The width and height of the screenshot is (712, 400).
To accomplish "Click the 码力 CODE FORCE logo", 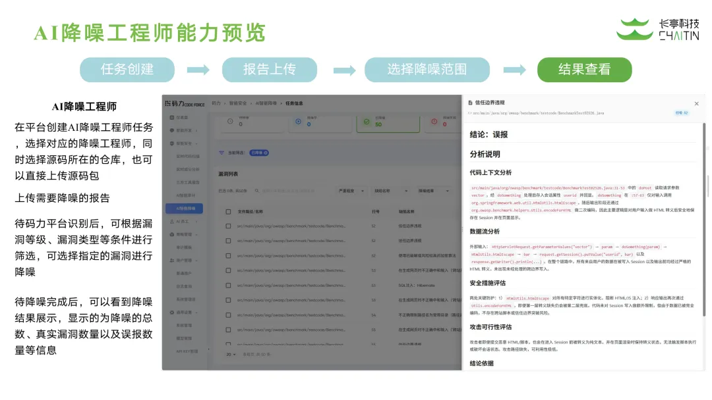I will pyautogui.click(x=185, y=104).
